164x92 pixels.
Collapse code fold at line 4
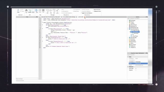point(42,22)
